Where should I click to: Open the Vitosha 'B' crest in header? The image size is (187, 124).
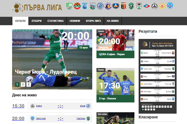[93, 6]
